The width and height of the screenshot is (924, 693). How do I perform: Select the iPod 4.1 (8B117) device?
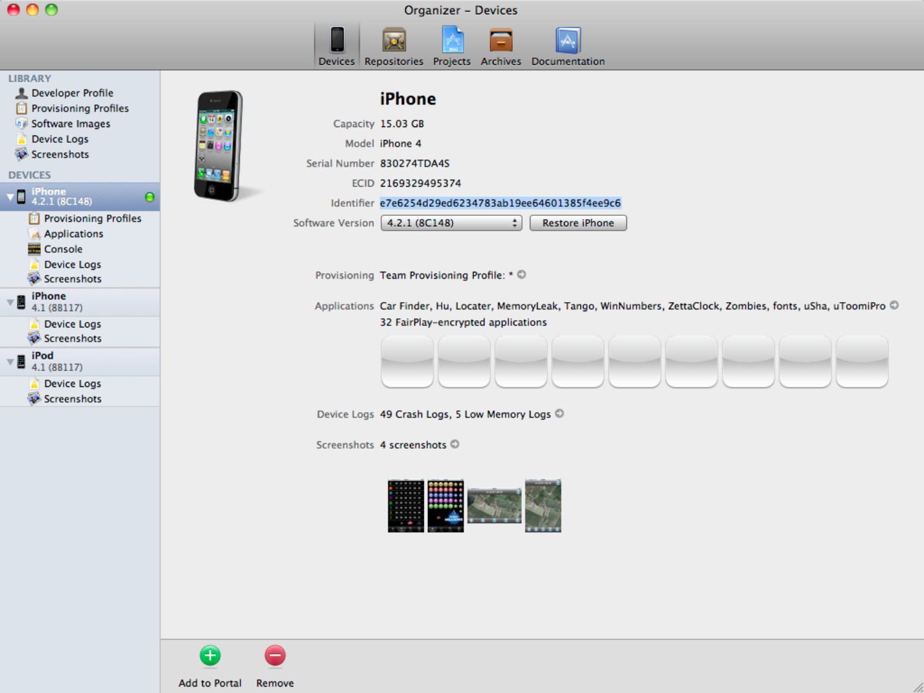(x=80, y=362)
